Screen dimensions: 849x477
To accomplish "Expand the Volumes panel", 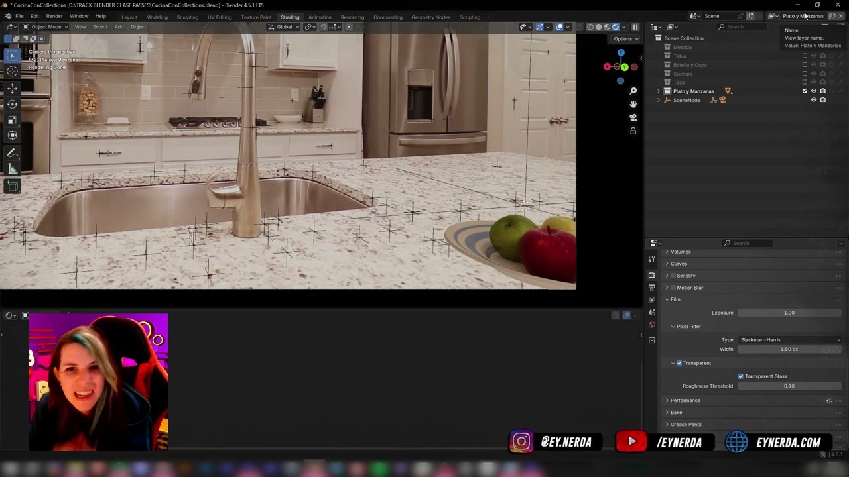I will coord(667,252).
